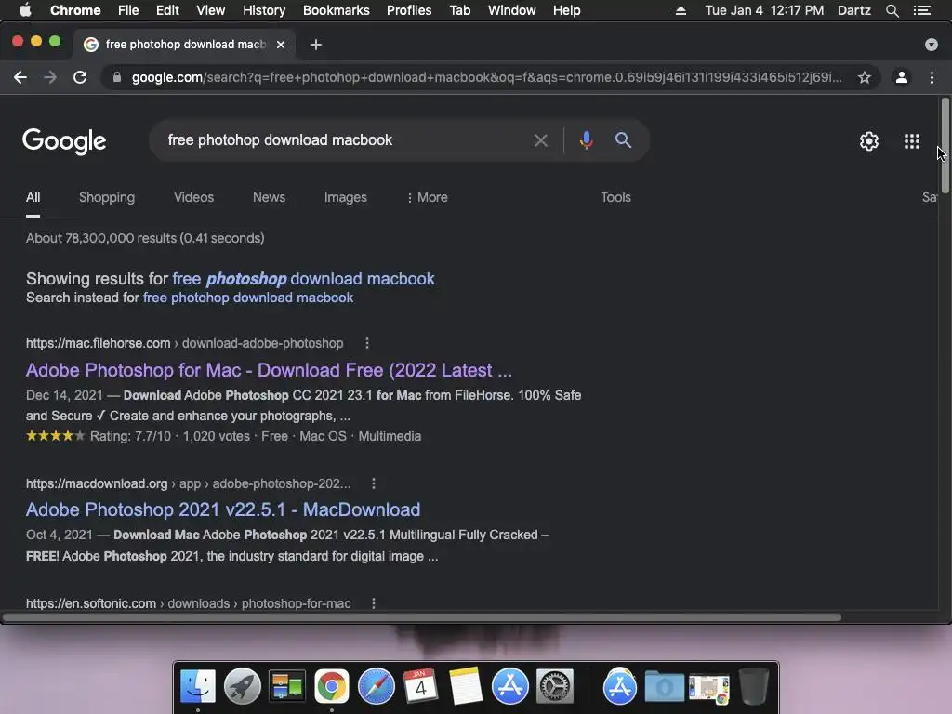This screenshot has height=714, width=952.
Task: Click the horizontal page scrollbar
Action: pos(422,617)
